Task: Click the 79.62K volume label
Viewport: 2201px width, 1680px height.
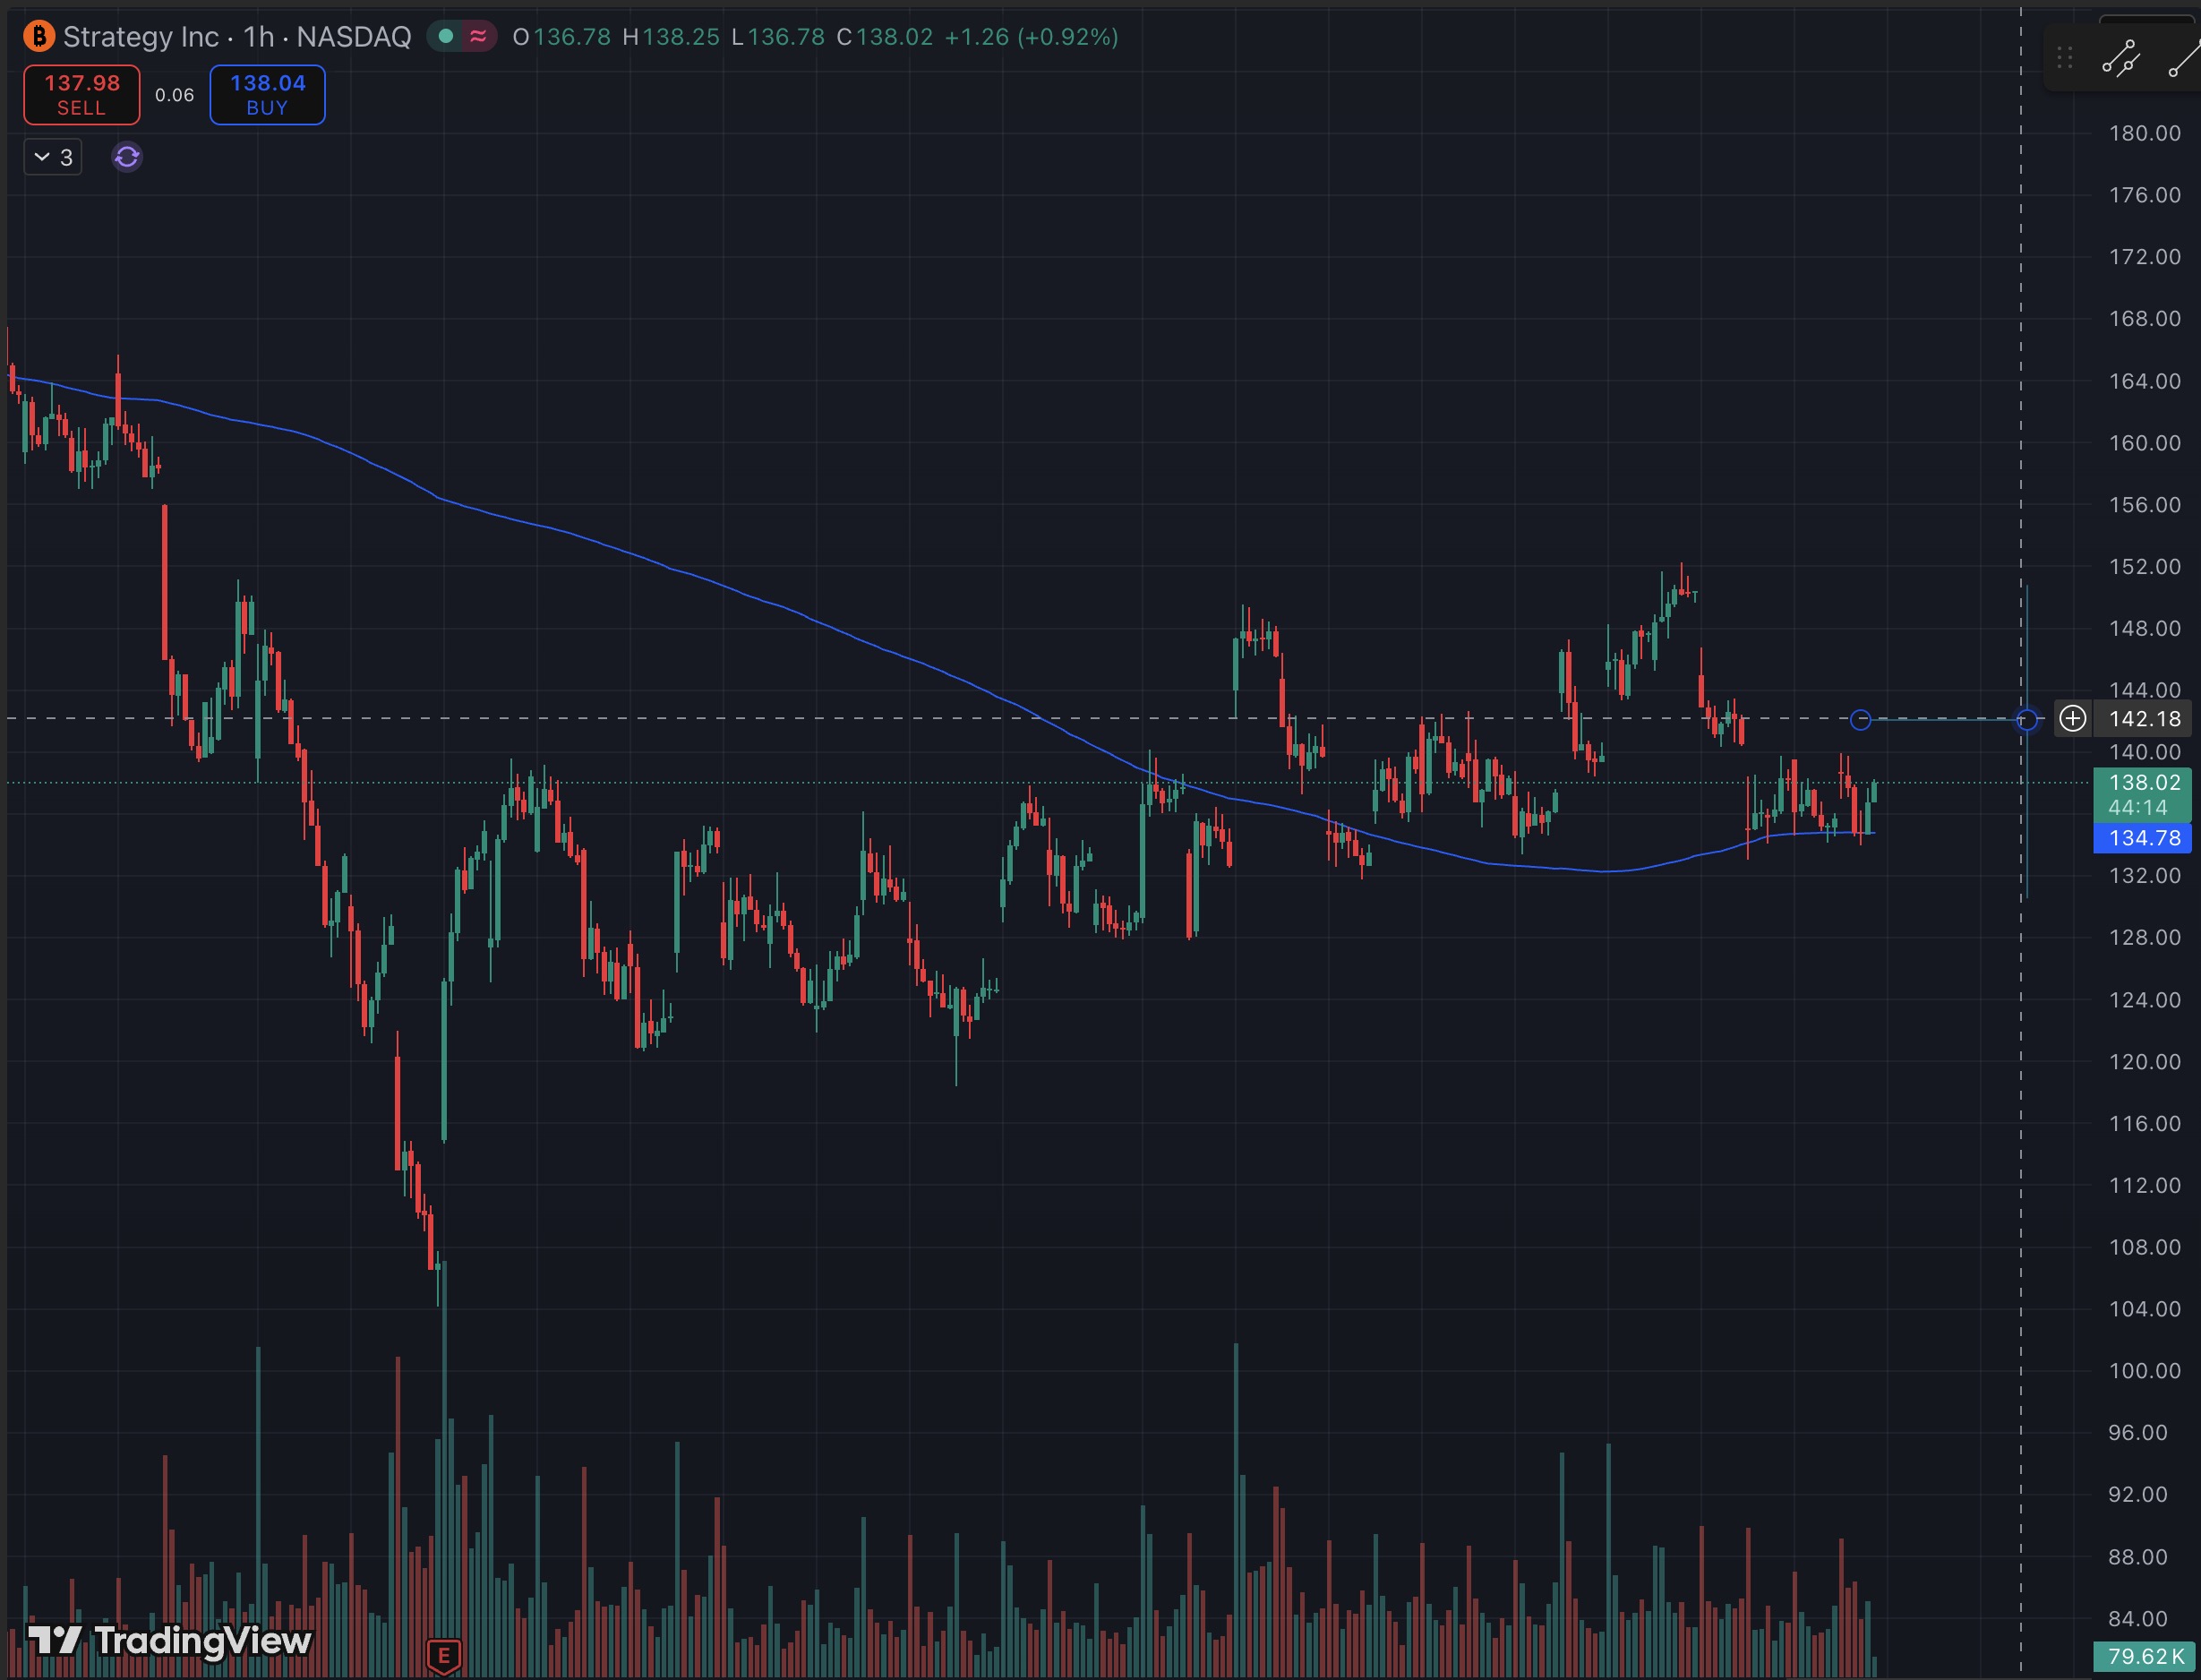Action: coord(2145,1657)
